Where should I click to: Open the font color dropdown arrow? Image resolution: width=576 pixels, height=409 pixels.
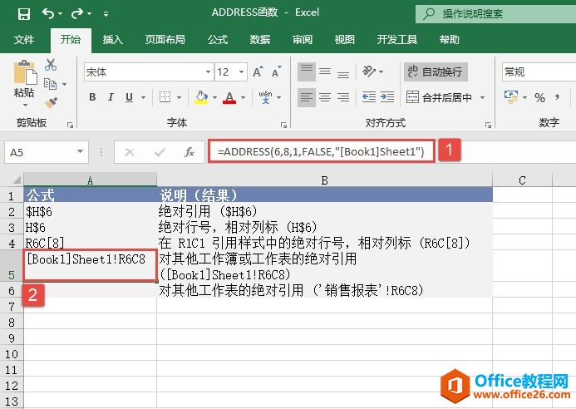point(244,97)
